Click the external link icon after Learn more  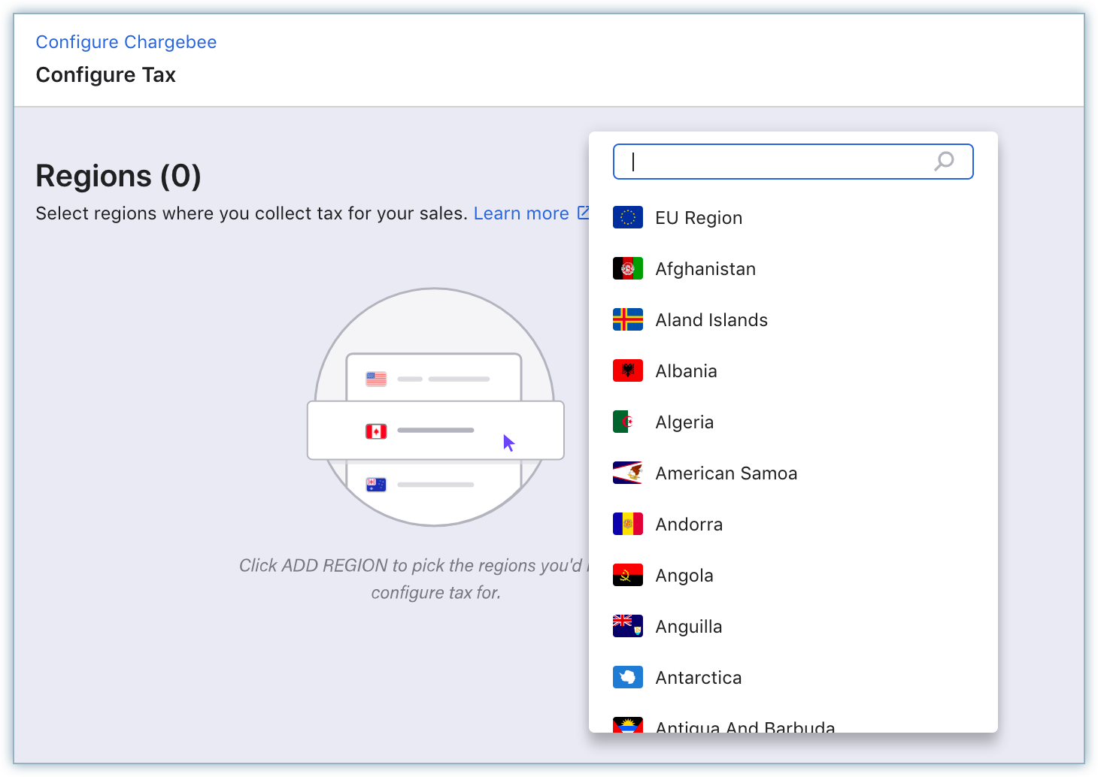click(583, 213)
